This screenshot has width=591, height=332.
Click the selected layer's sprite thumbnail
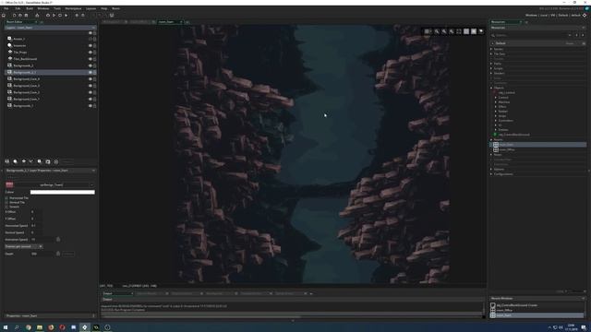[9, 184]
